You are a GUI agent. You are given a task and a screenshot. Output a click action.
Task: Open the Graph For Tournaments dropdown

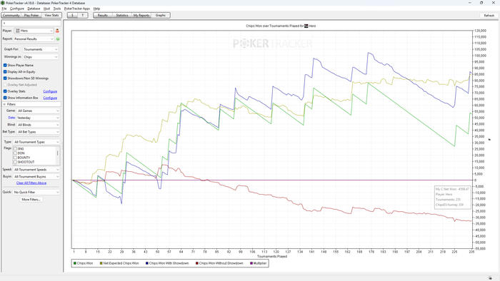(x=41, y=49)
